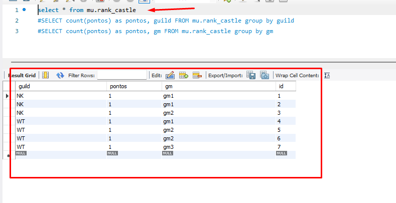Click the empty new-row NULL guild cell
Viewport: 396px width, 203px height.
[21, 153]
